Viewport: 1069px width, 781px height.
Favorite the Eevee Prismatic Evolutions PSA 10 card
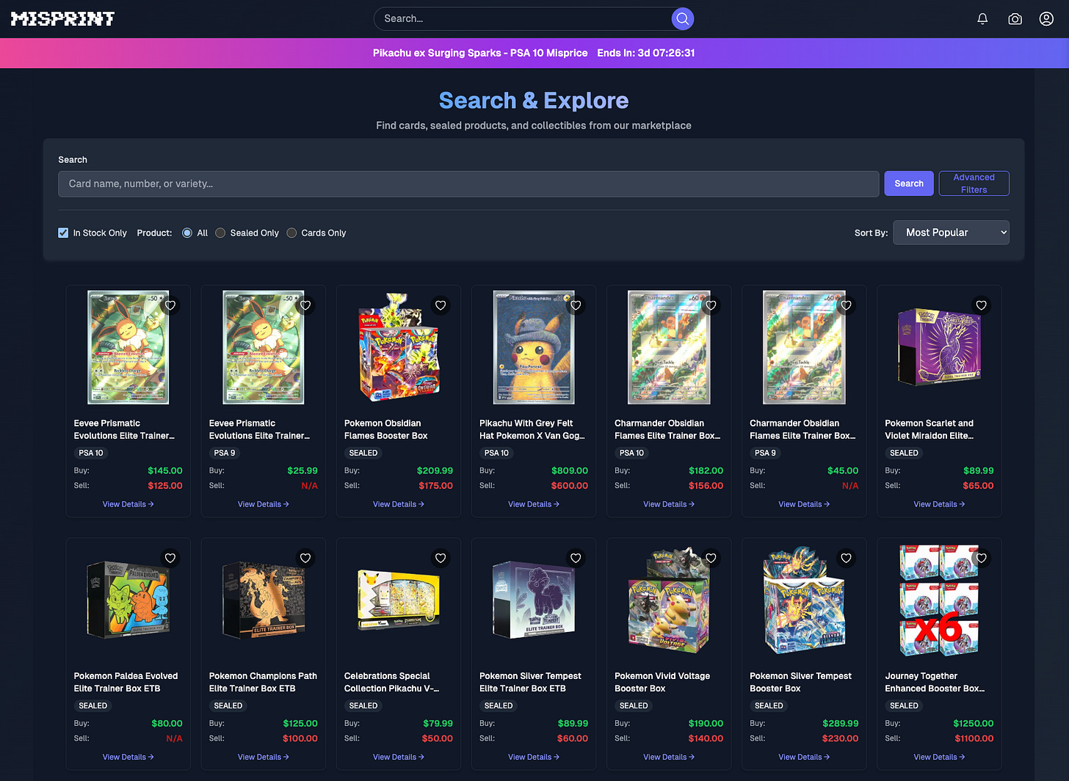pos(170,305)
